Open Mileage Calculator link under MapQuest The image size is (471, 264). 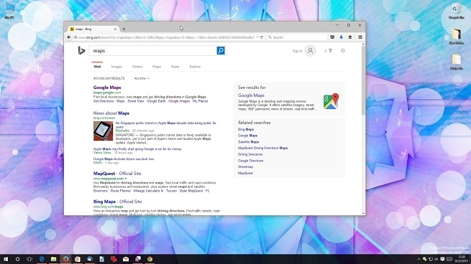tap(148, 191)
